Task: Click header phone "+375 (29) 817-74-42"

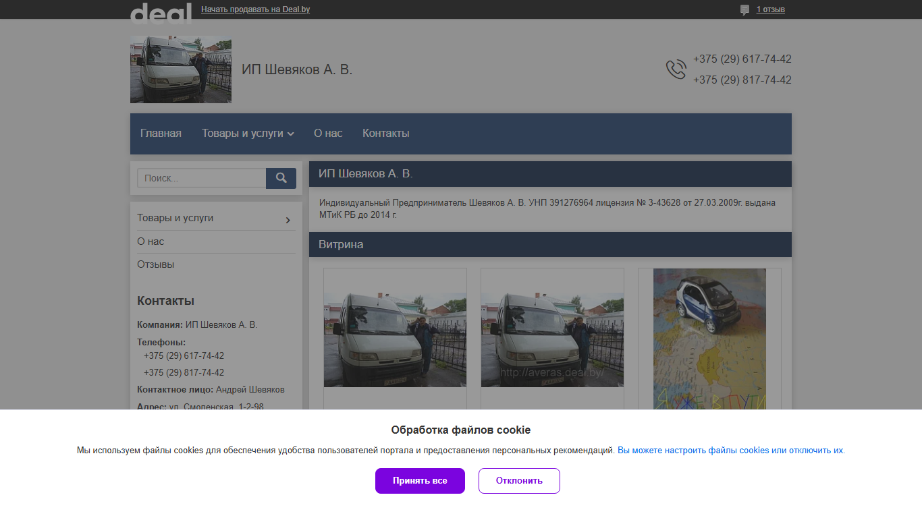Action: (742, 80)
